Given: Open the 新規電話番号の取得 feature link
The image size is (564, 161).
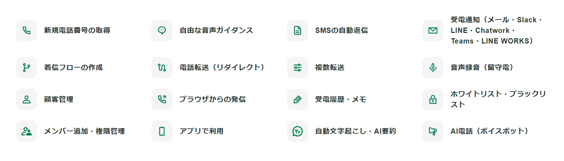Looking at the screenshot, I should (77, 30).
